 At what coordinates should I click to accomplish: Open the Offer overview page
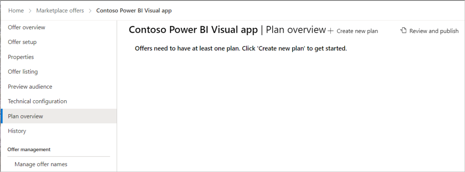[x=59, y=27]
